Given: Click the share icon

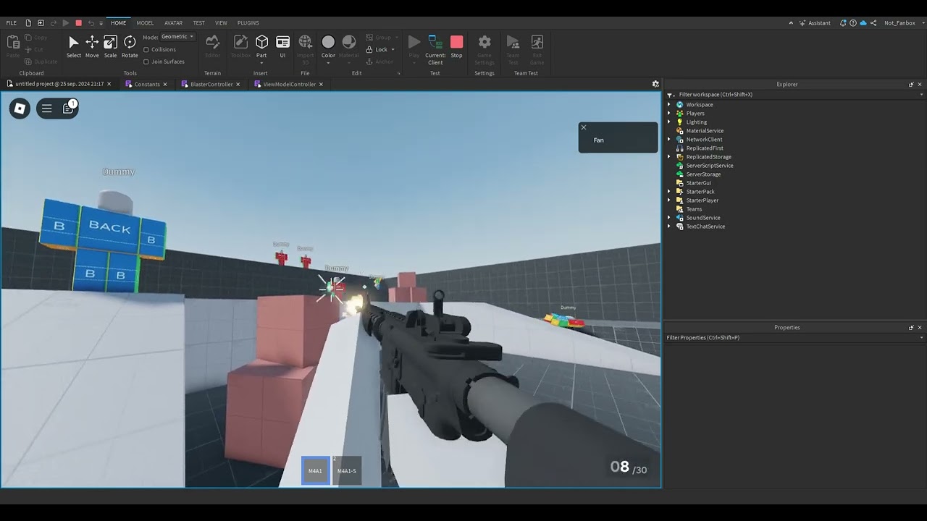Looking at the screenshot, I should 873,23.
